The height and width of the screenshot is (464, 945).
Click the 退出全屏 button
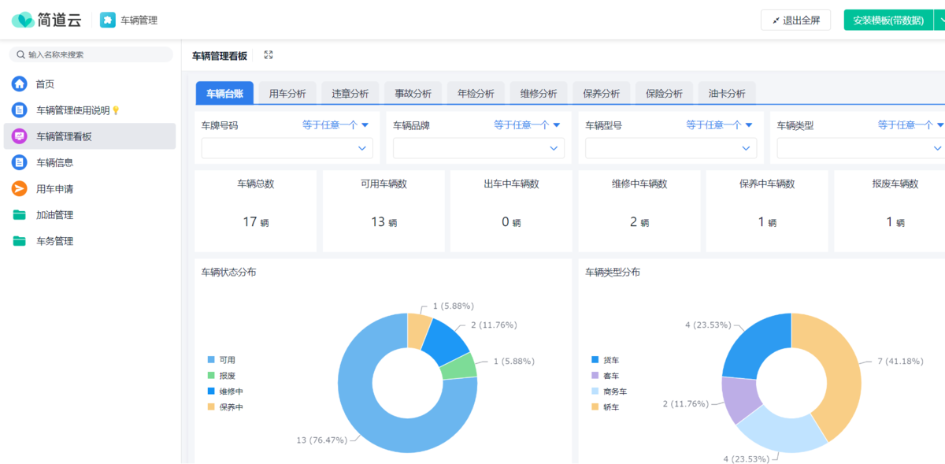(x=796, y=20)
